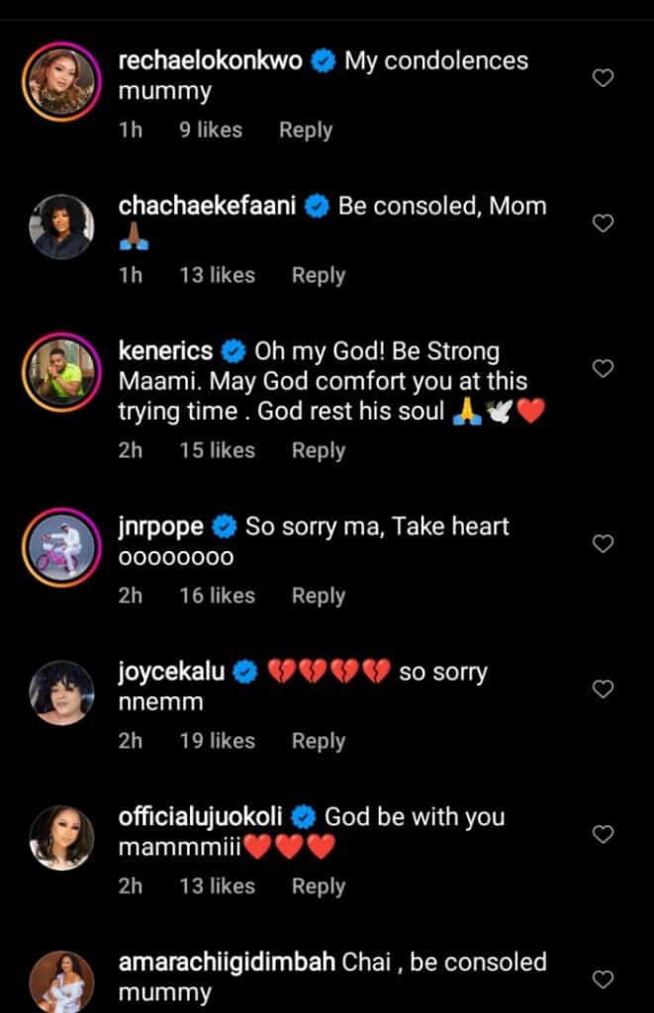The height and width of the screenshot is (1013, 654).
Task: Like amarachiigidimbah's comment
Action: [x=603, y=979]
